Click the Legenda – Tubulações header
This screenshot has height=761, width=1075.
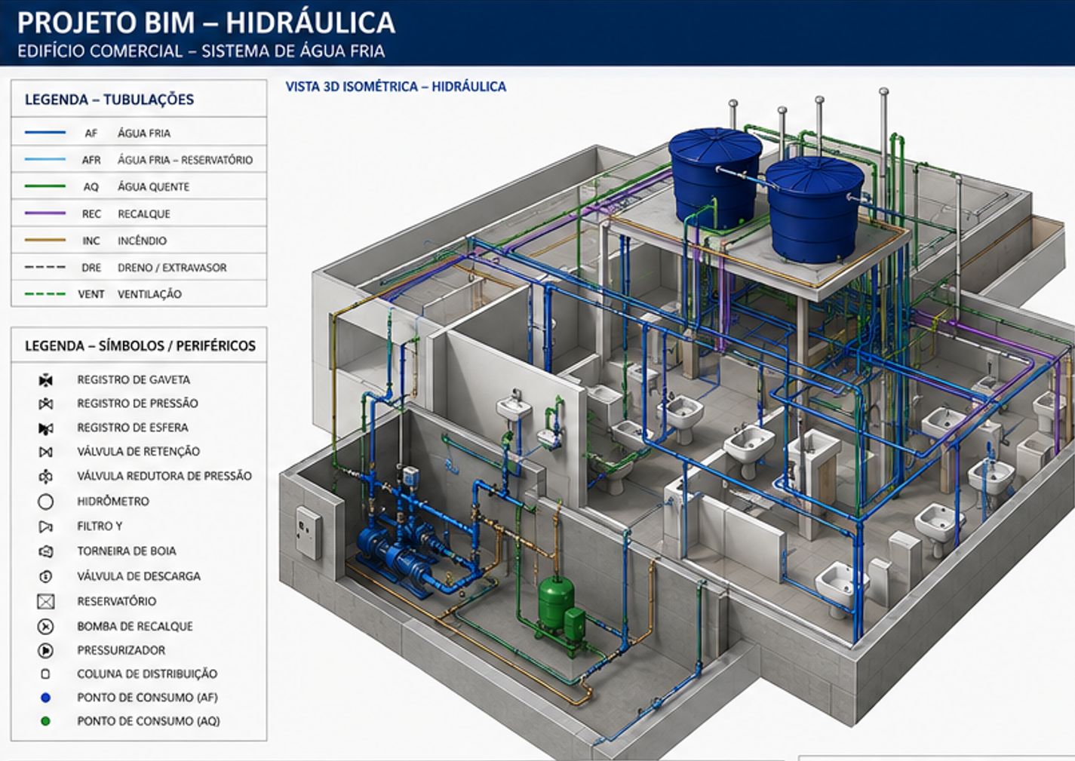(x=109, y=100)
